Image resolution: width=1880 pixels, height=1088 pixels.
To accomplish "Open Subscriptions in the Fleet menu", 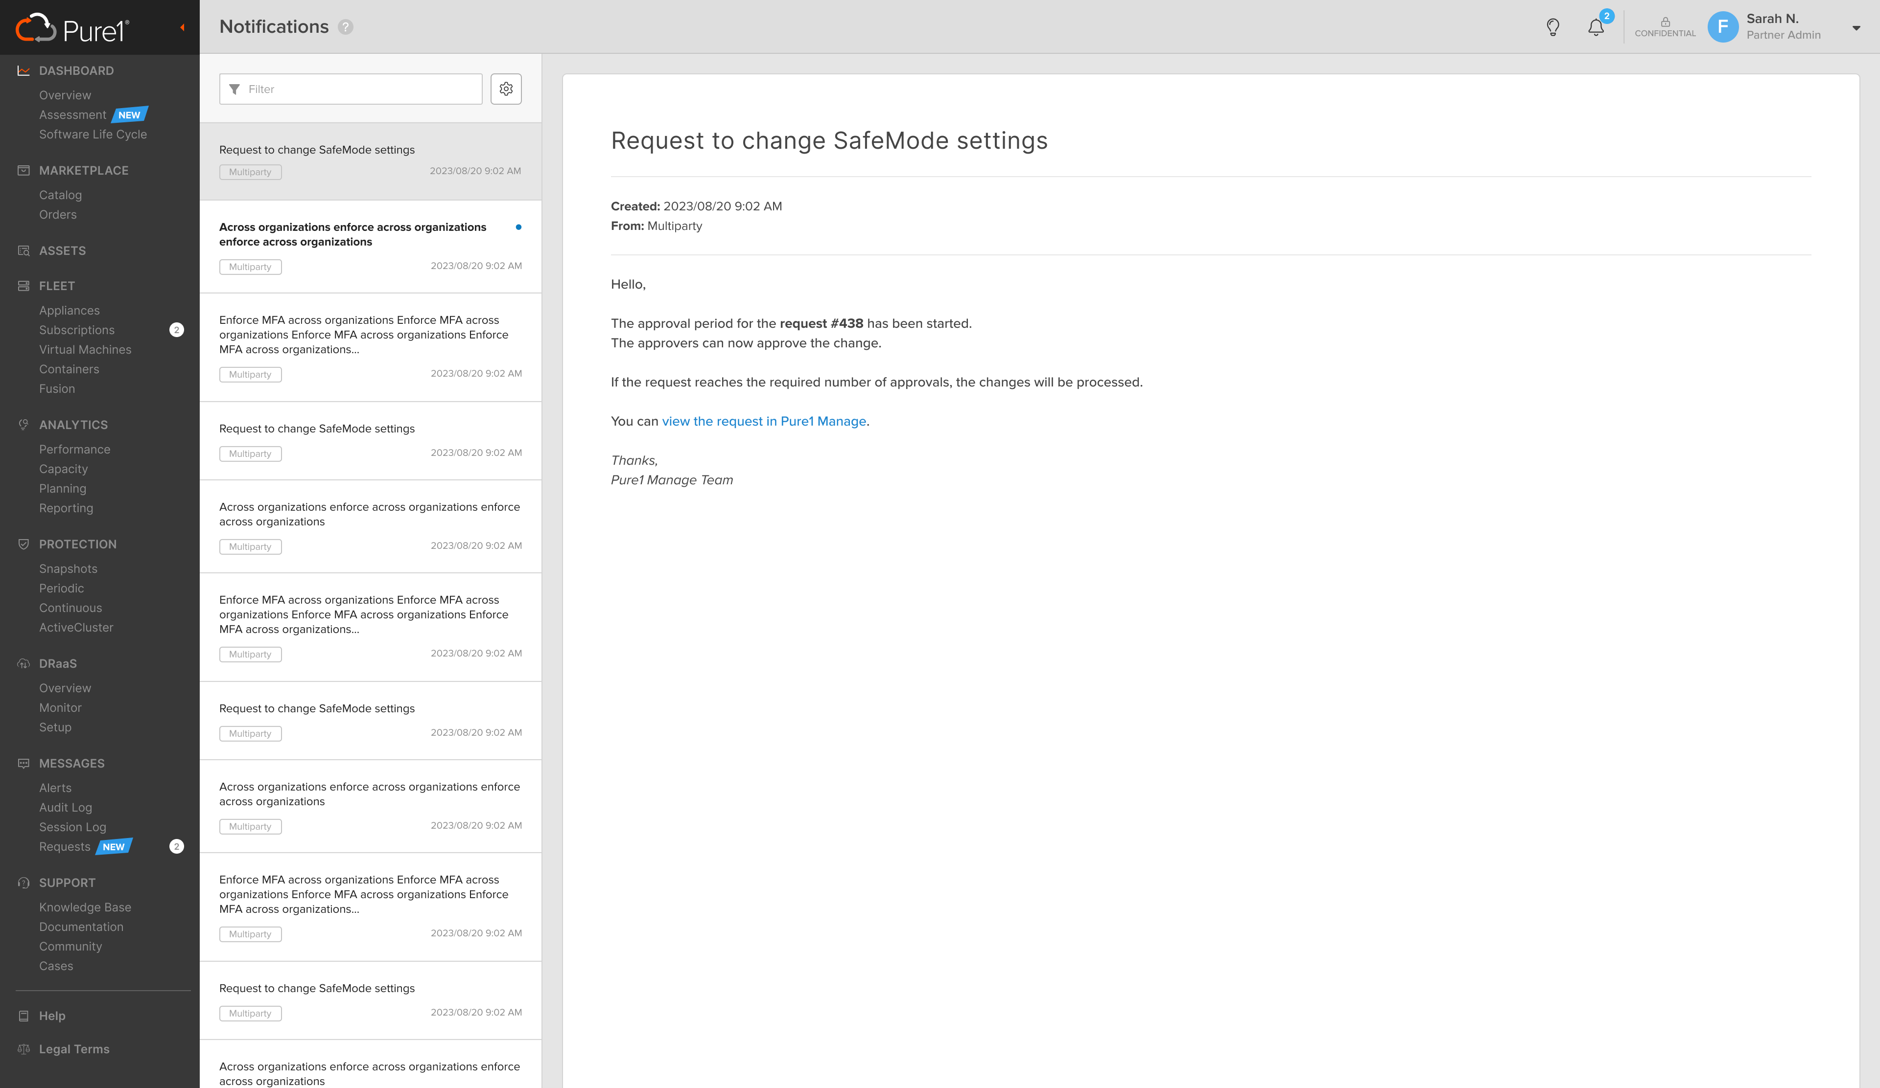I will (x=77, y=329).
